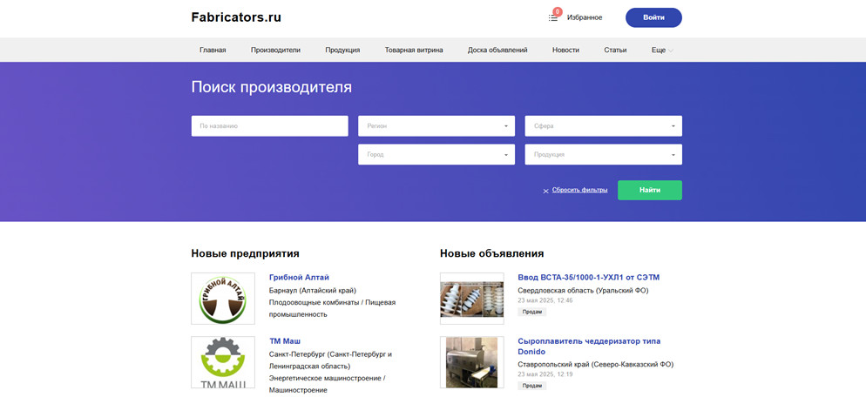Click the favorites list icon with badge
866x397 pixels.
tap(554, 17)
